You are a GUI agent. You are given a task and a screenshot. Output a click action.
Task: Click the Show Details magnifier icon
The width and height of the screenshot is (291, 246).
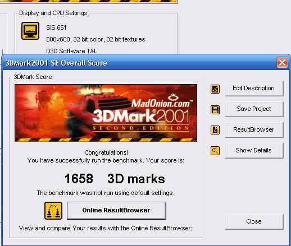(215, 151)
